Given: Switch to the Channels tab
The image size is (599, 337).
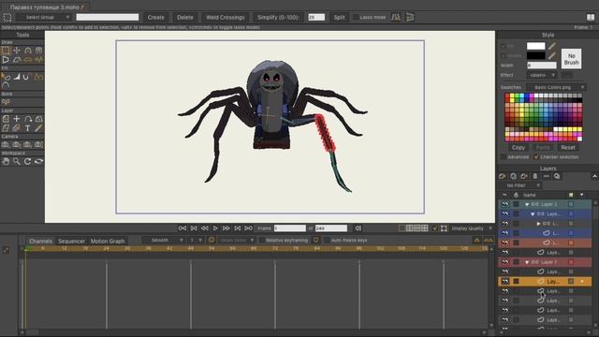Looking at the screenshot, I should click(40, 242).
